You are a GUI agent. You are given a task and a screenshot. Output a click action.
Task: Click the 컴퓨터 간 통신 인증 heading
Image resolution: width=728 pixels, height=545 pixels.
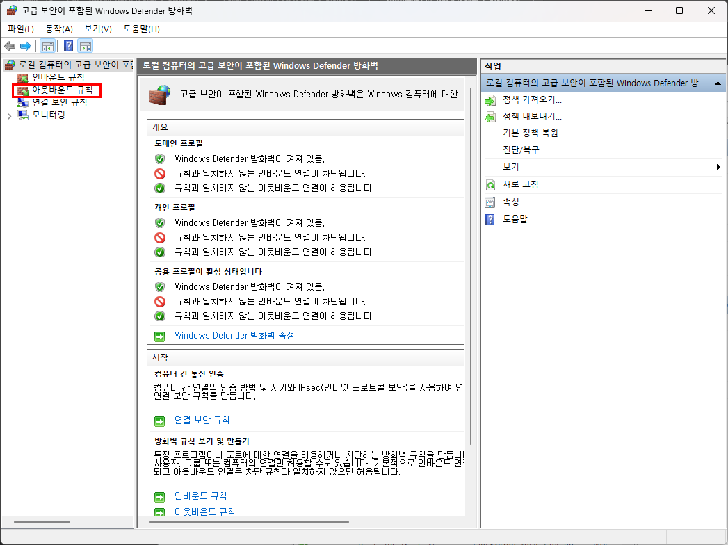[x=189, y=374]
